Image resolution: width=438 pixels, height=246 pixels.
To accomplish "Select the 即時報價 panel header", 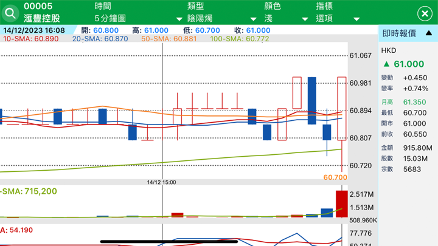I will (400, 33).
